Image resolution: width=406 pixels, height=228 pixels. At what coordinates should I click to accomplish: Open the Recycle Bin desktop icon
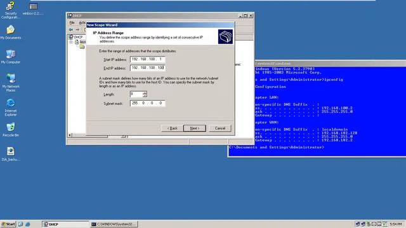[x=11, y=129]
